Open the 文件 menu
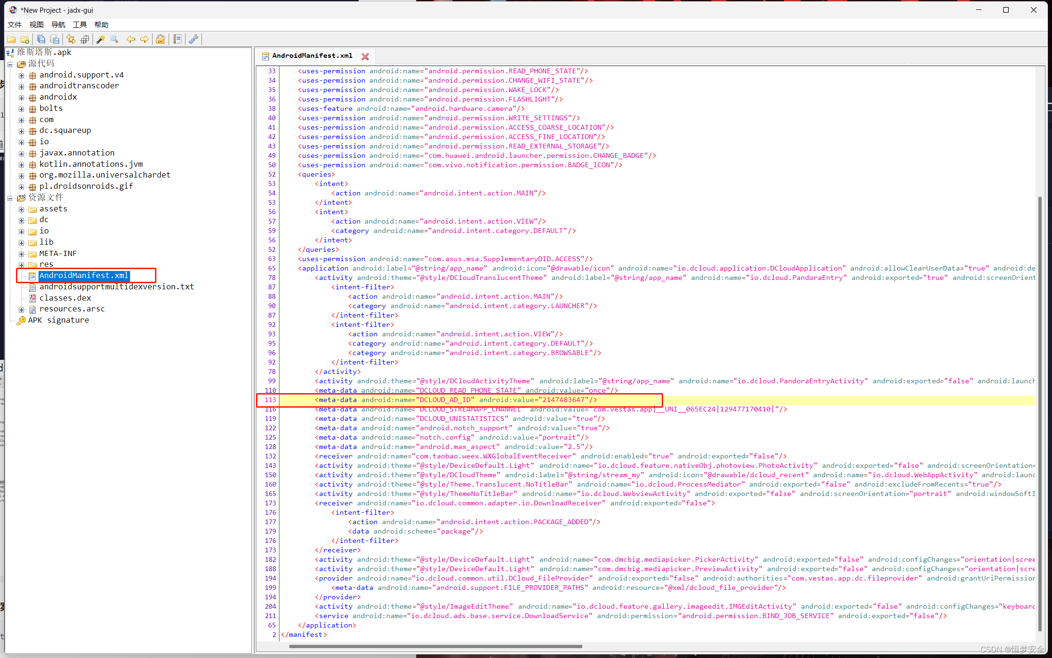Viewport: 1052px width, 658px height. [x=15, y=24]
